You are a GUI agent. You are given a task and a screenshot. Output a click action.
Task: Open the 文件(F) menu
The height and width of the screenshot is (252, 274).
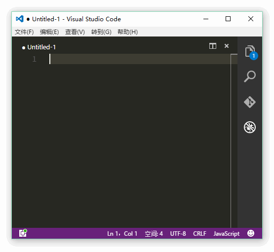(24, 32)
